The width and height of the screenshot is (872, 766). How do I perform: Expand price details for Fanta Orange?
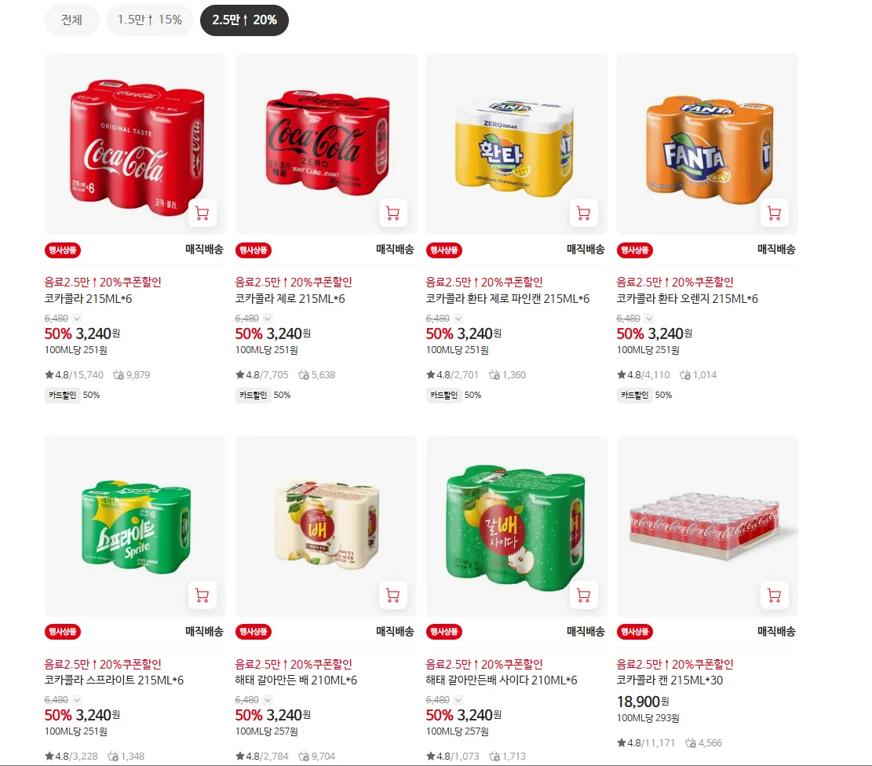coord(649,319)
